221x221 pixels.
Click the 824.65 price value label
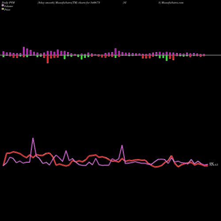tap(213, 165)
